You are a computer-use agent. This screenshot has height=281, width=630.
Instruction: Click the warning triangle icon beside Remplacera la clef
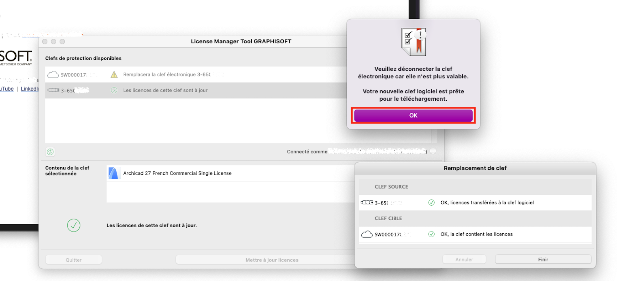tap(114, 75)
